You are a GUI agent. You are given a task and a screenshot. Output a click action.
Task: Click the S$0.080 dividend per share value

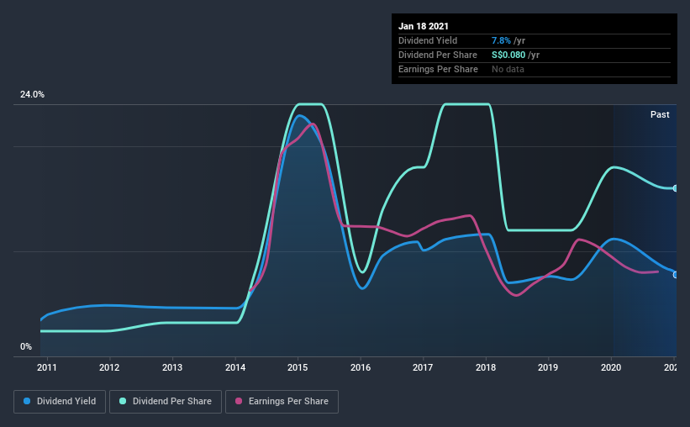coord(508,55)
